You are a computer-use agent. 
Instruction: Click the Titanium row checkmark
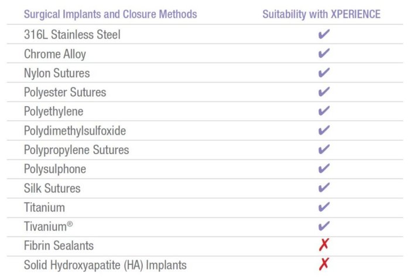(x=324, y=207)
